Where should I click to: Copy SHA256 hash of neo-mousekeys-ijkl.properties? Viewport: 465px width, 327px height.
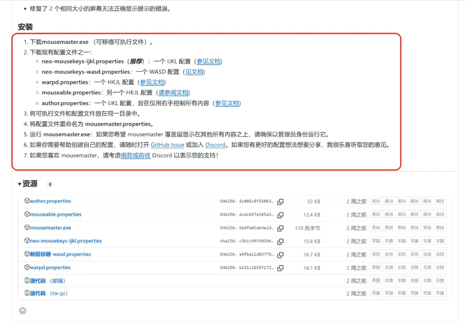pyautogui.click(x=280, y=242)
